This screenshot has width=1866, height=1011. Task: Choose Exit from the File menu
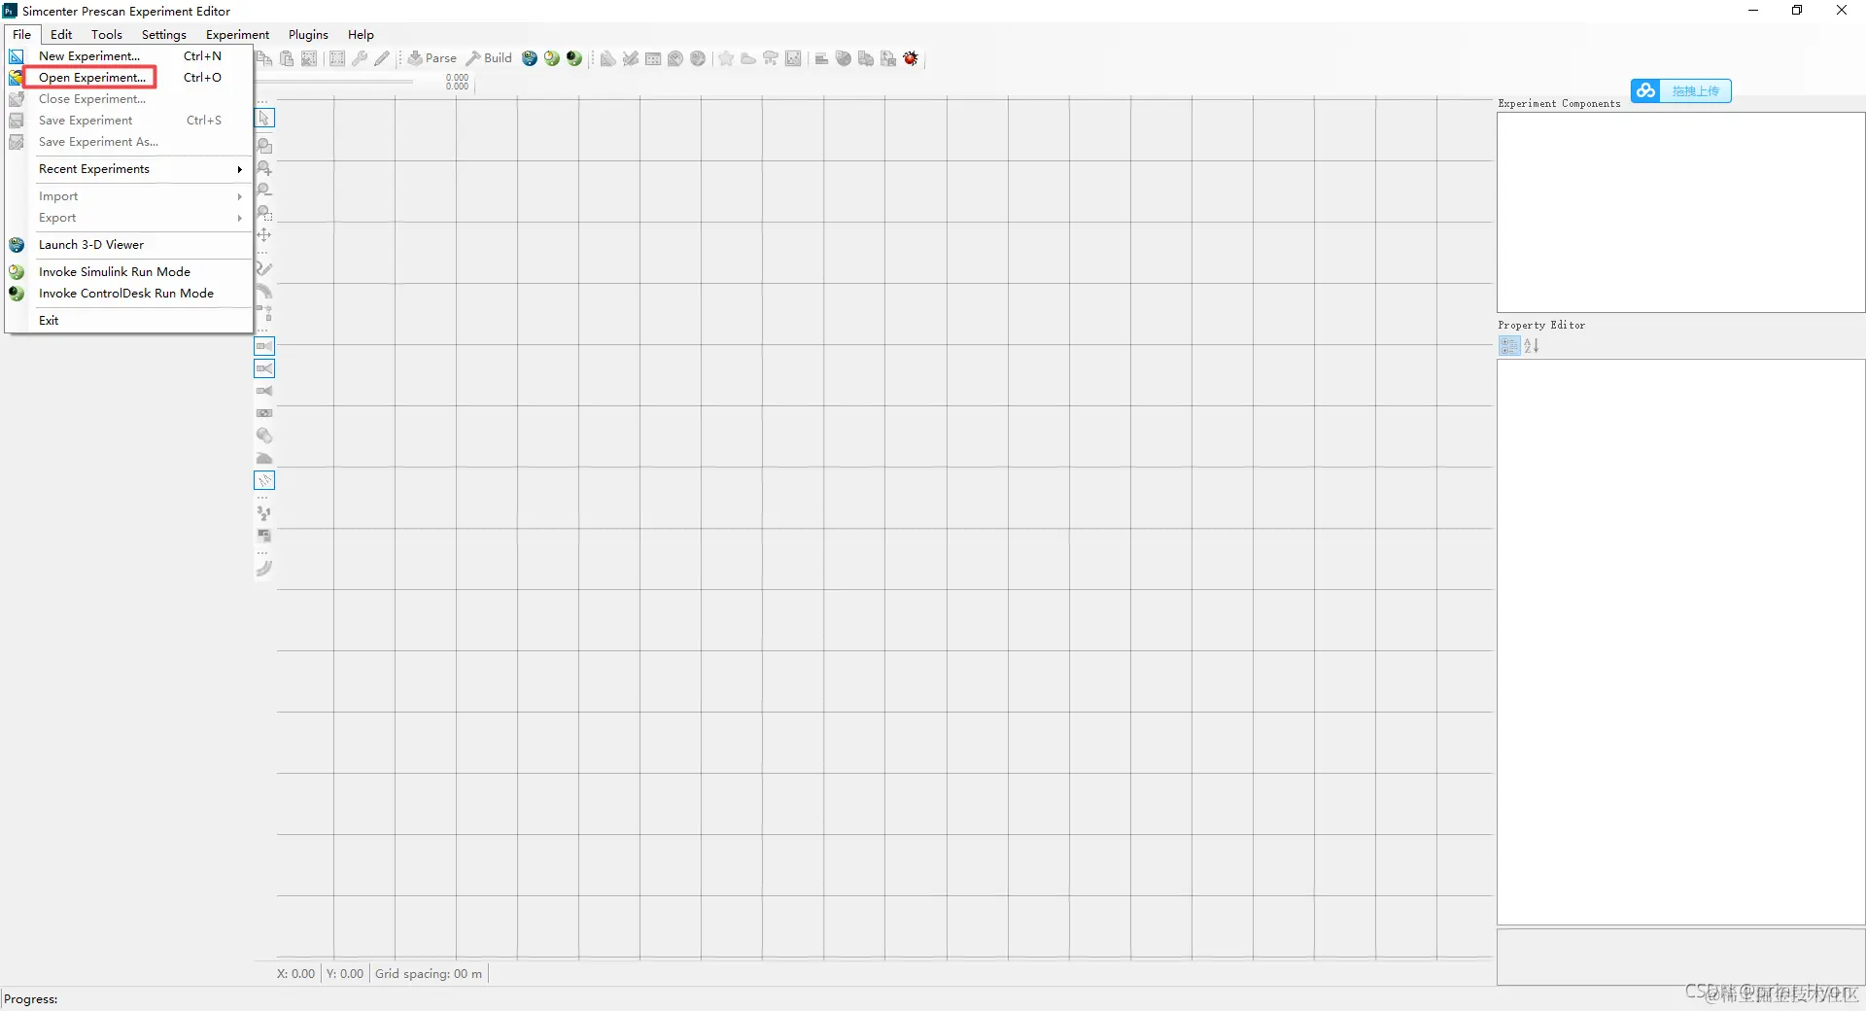[128, 321]
